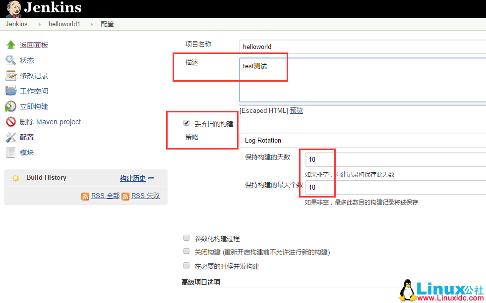Navigate to helloworld1 in the breadcrumb

coord(64,23)
